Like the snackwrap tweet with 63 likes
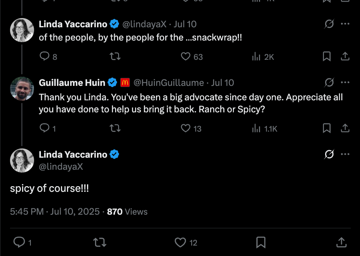Image resolution: width=360 pixels, height=256 pixels. [x=186, y=57]
